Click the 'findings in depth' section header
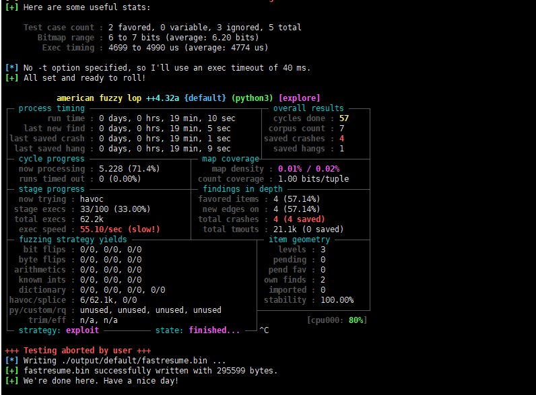The height and width of the screenshot is (395, 536). tap(242, 189)
